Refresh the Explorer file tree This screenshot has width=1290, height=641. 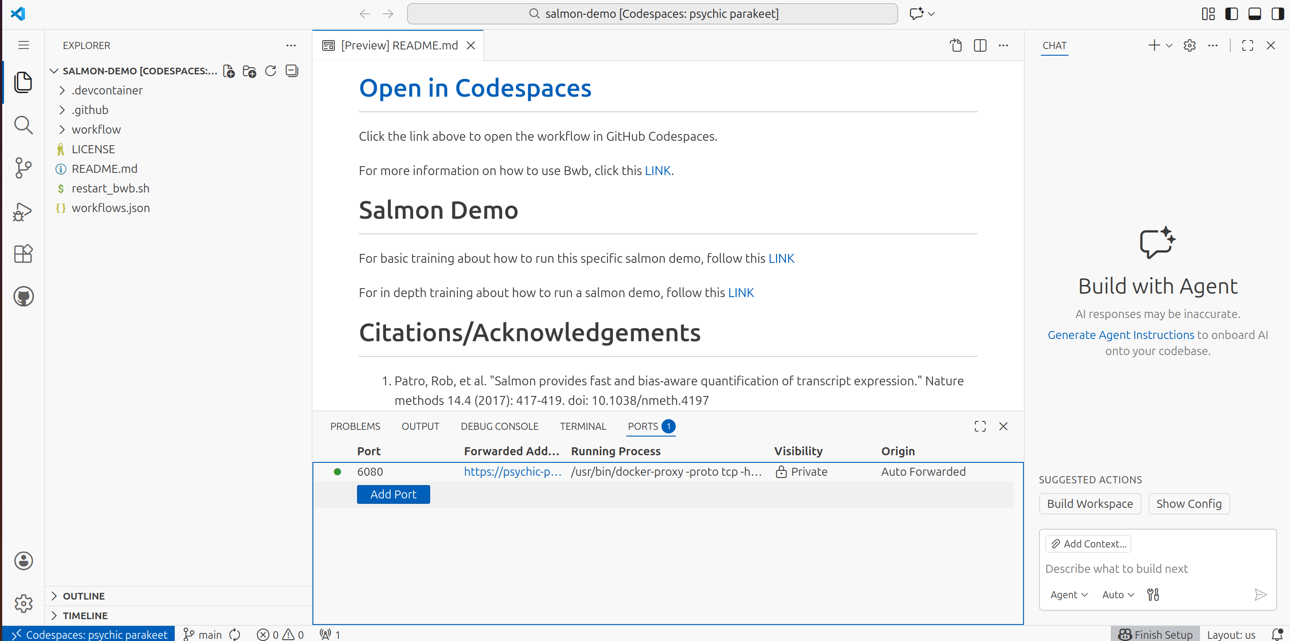270,71
